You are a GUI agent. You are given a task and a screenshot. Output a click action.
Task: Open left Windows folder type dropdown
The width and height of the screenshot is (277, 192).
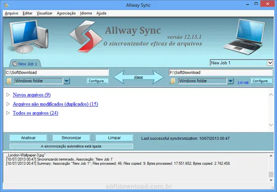tap(67, 81)
